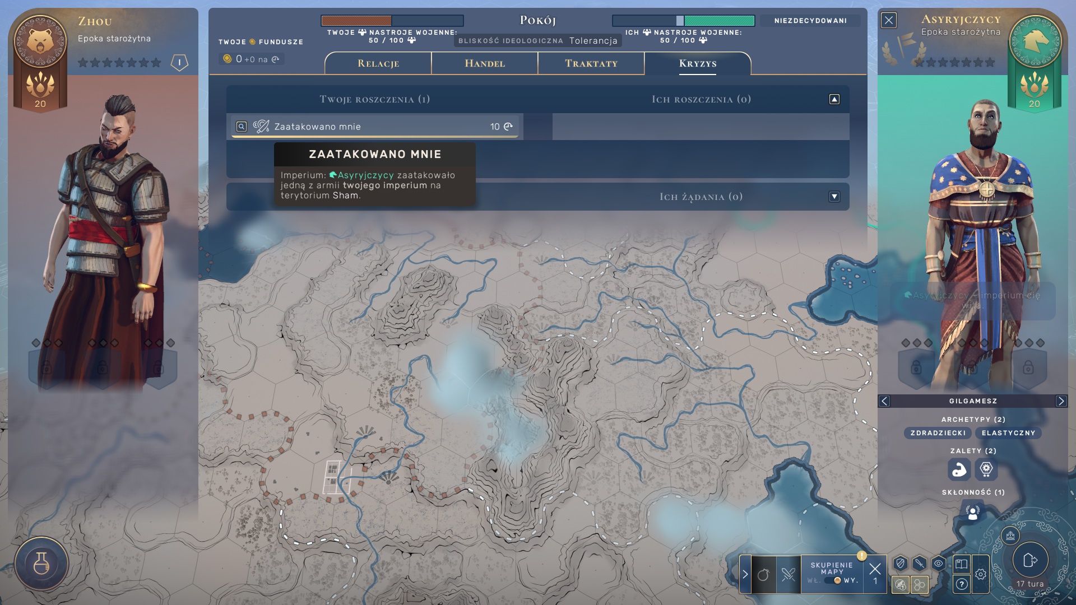
Task: Click the Niezdecydowani status label
Action: tap(810, 21)
